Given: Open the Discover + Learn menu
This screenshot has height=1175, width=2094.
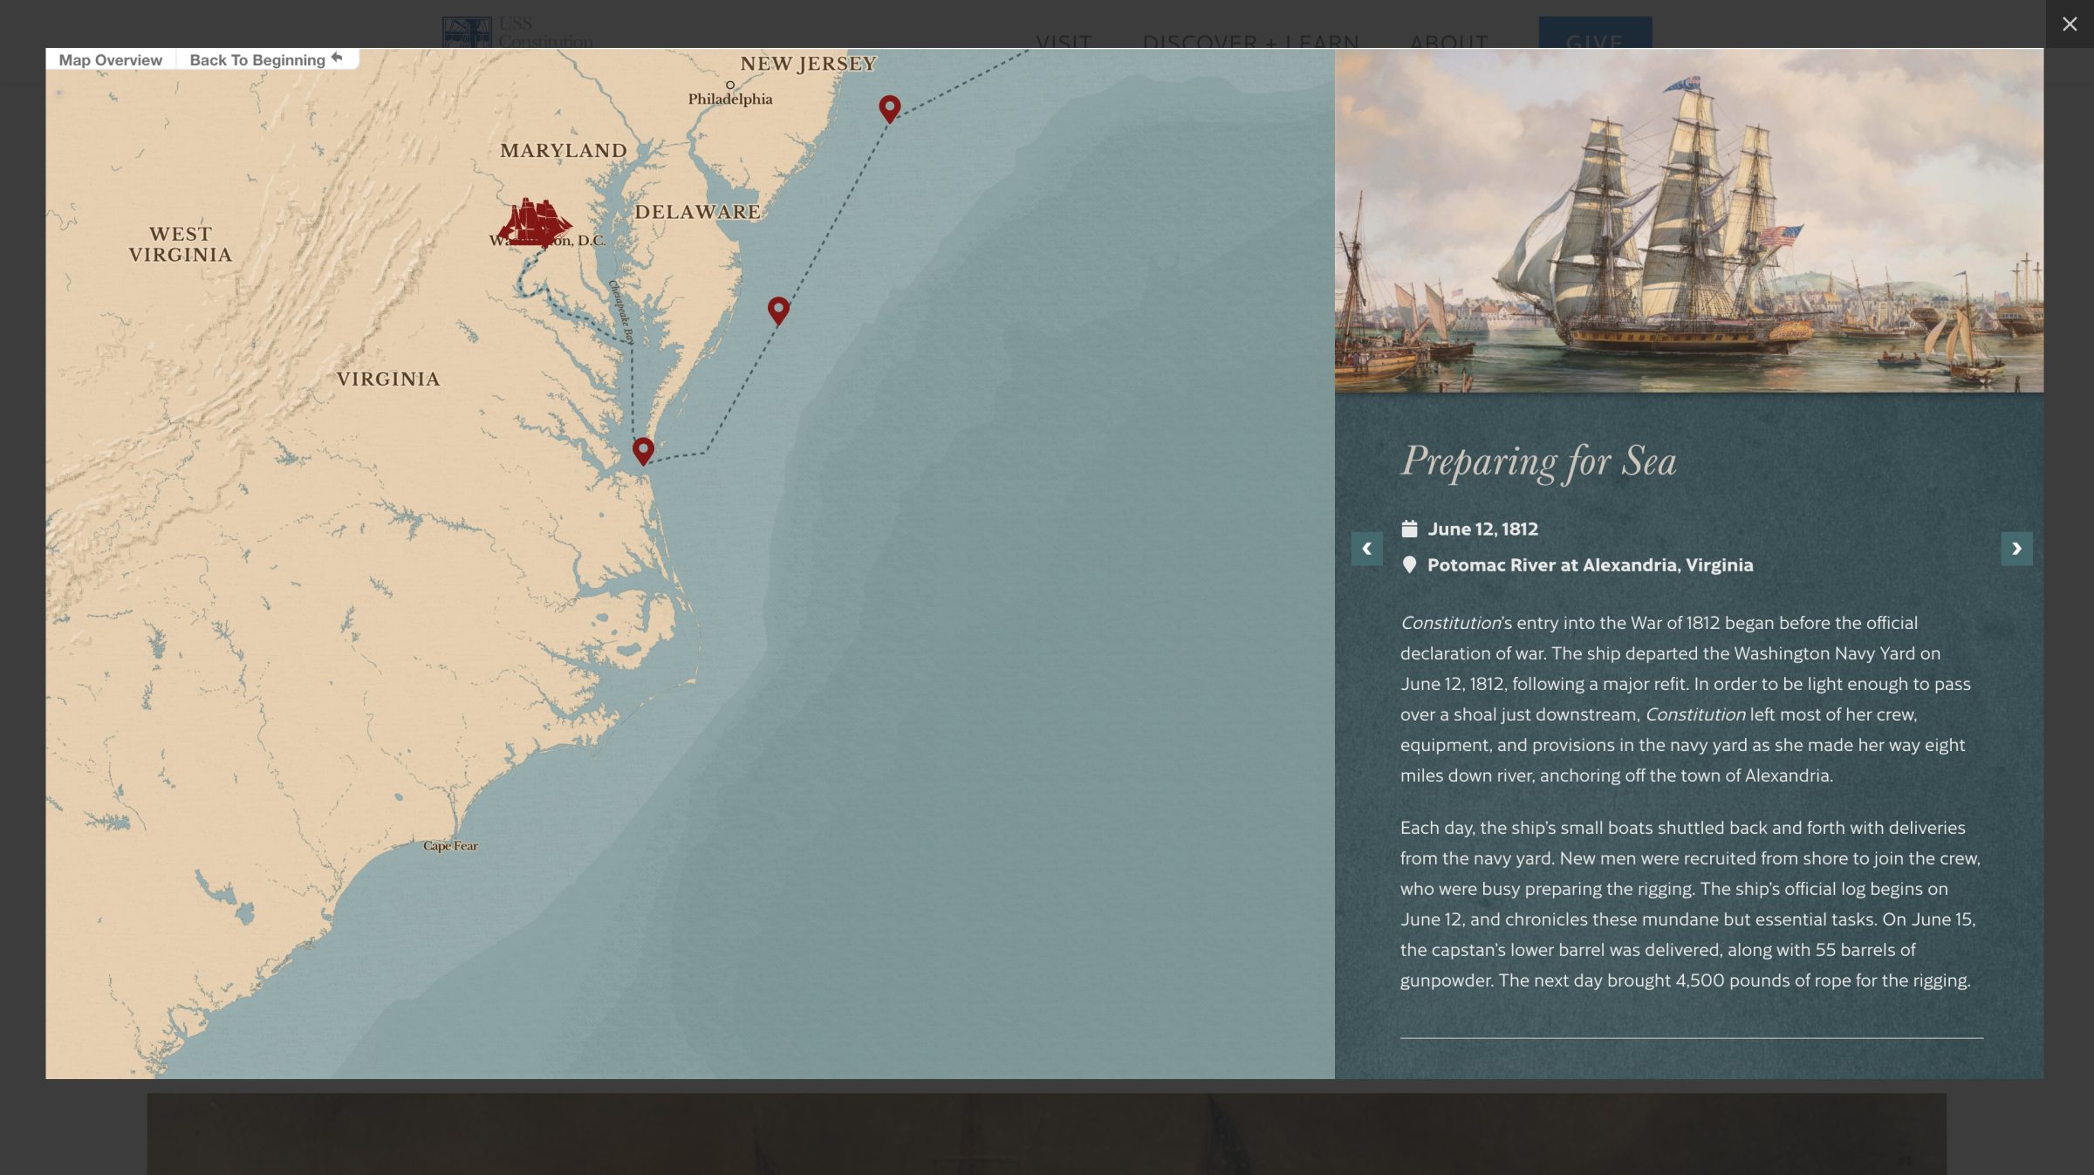Looking at the screenshot, I should click(1250, 42).
